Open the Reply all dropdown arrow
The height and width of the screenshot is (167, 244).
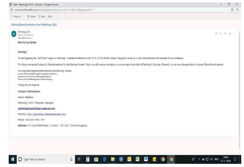(x=24, y=16)
